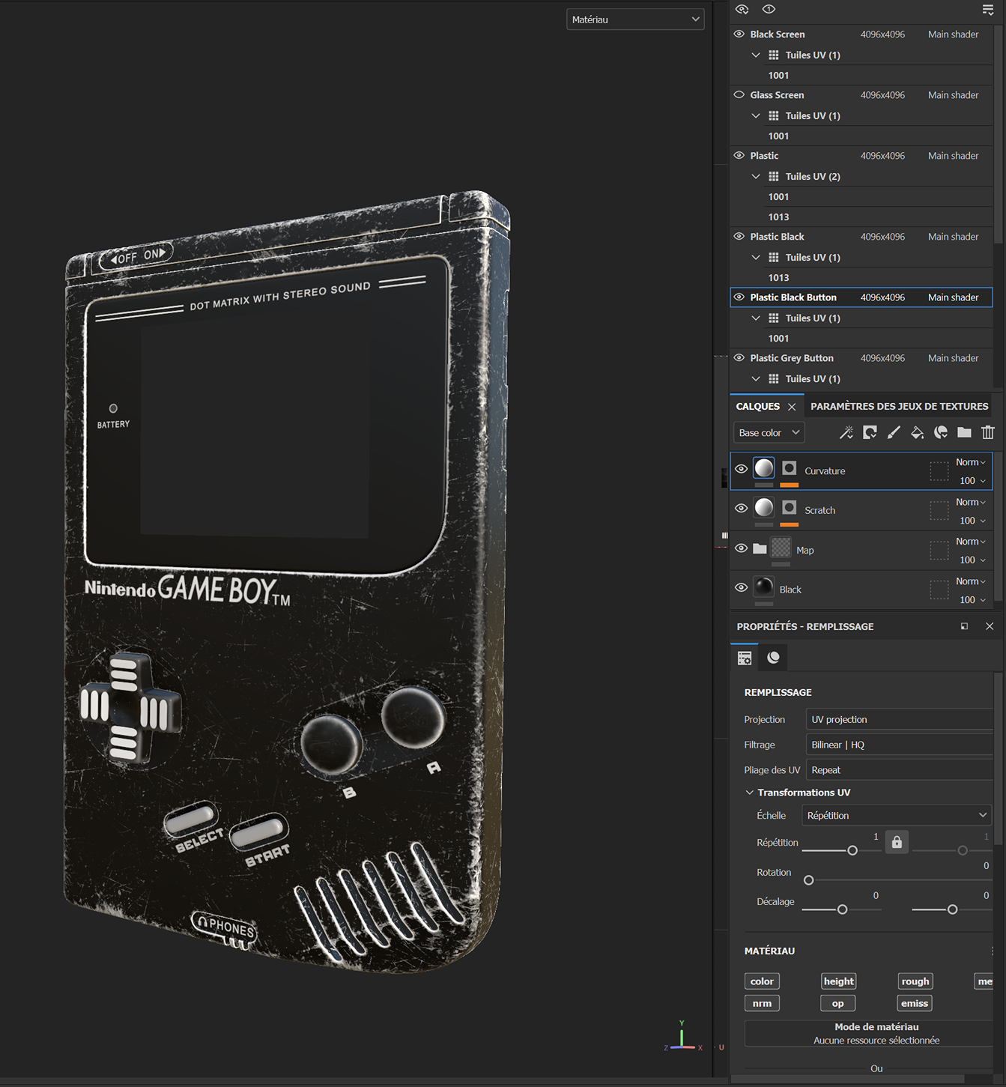Click the material mode sphere icon in Propriétés
The image size is (1006, 1087).
pyautogui.click(x=772, y=657)
